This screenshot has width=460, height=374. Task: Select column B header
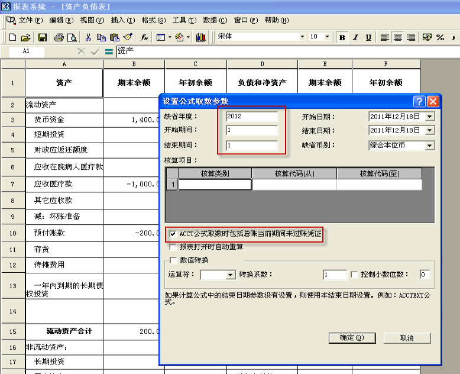[134, 64]
